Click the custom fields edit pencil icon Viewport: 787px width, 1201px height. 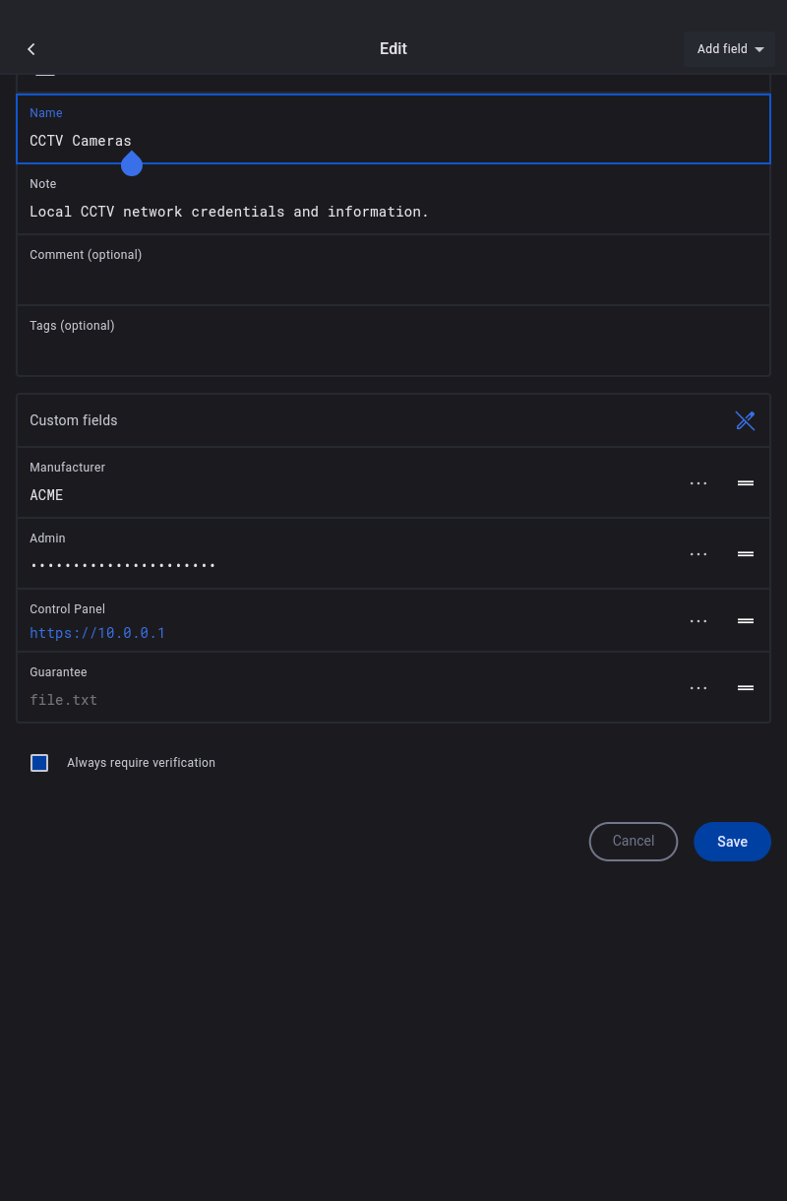tap(745, 420)
